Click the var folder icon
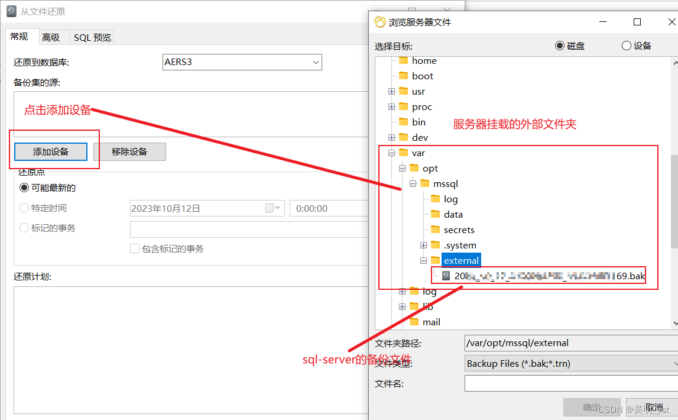 403,153
